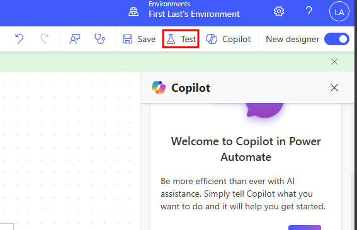
Task: Click the 'Be more efficient' description text
Action: pyautogui.click(x=243, y=194)
